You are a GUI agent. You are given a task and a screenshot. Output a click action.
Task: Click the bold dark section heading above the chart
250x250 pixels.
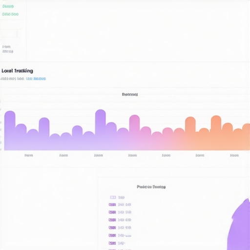pyautogui.click(x=17, y=71)
